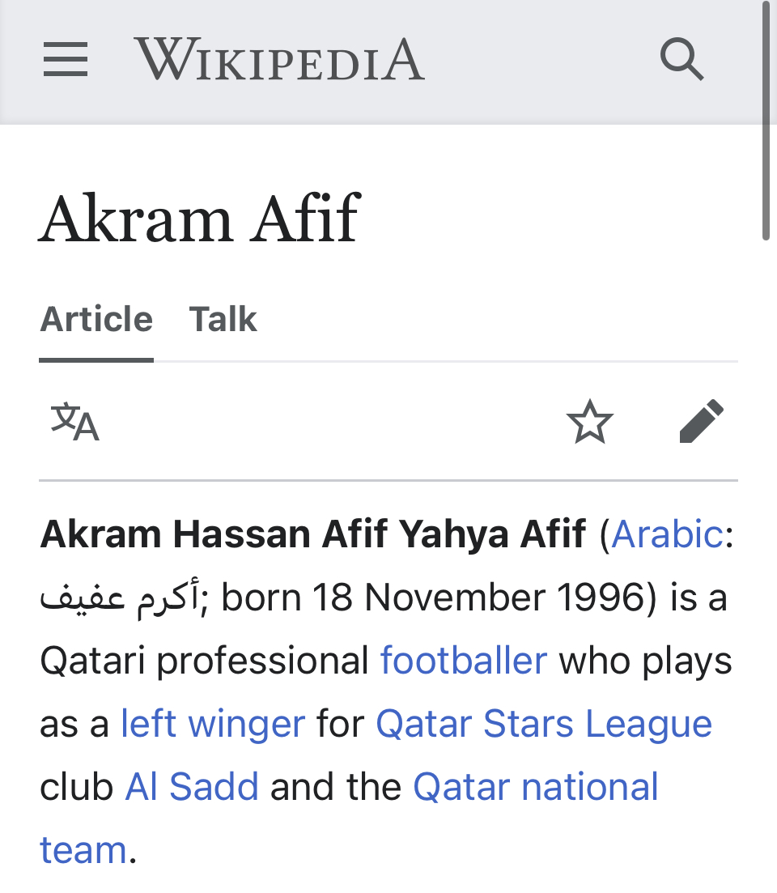Click the page scrollbar thumb
This screenshot has height=893, width=777.
point(766,121)
